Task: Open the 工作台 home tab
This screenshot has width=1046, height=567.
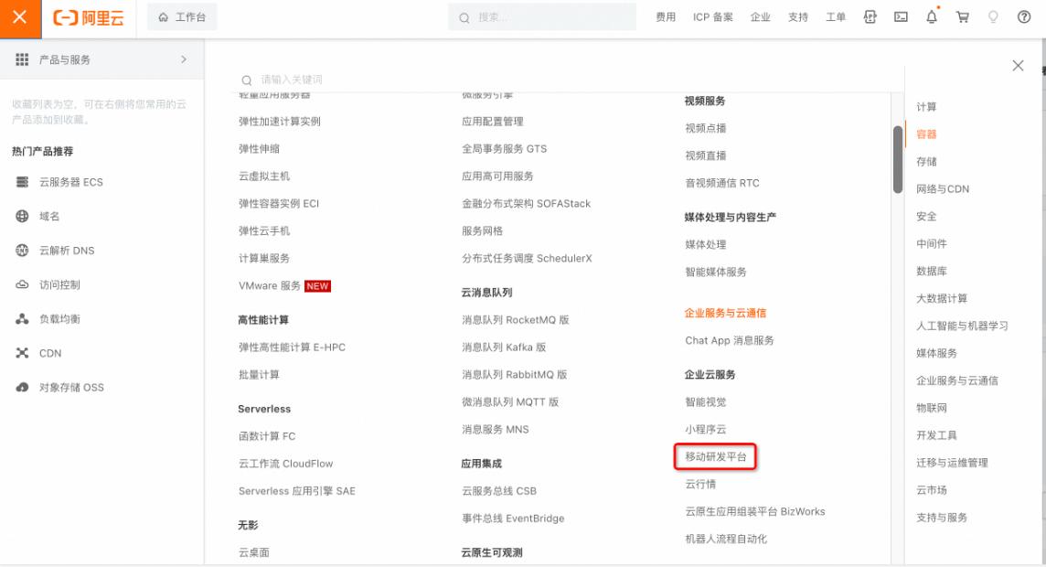Action: pyautogui.click(x=182, y=17)
